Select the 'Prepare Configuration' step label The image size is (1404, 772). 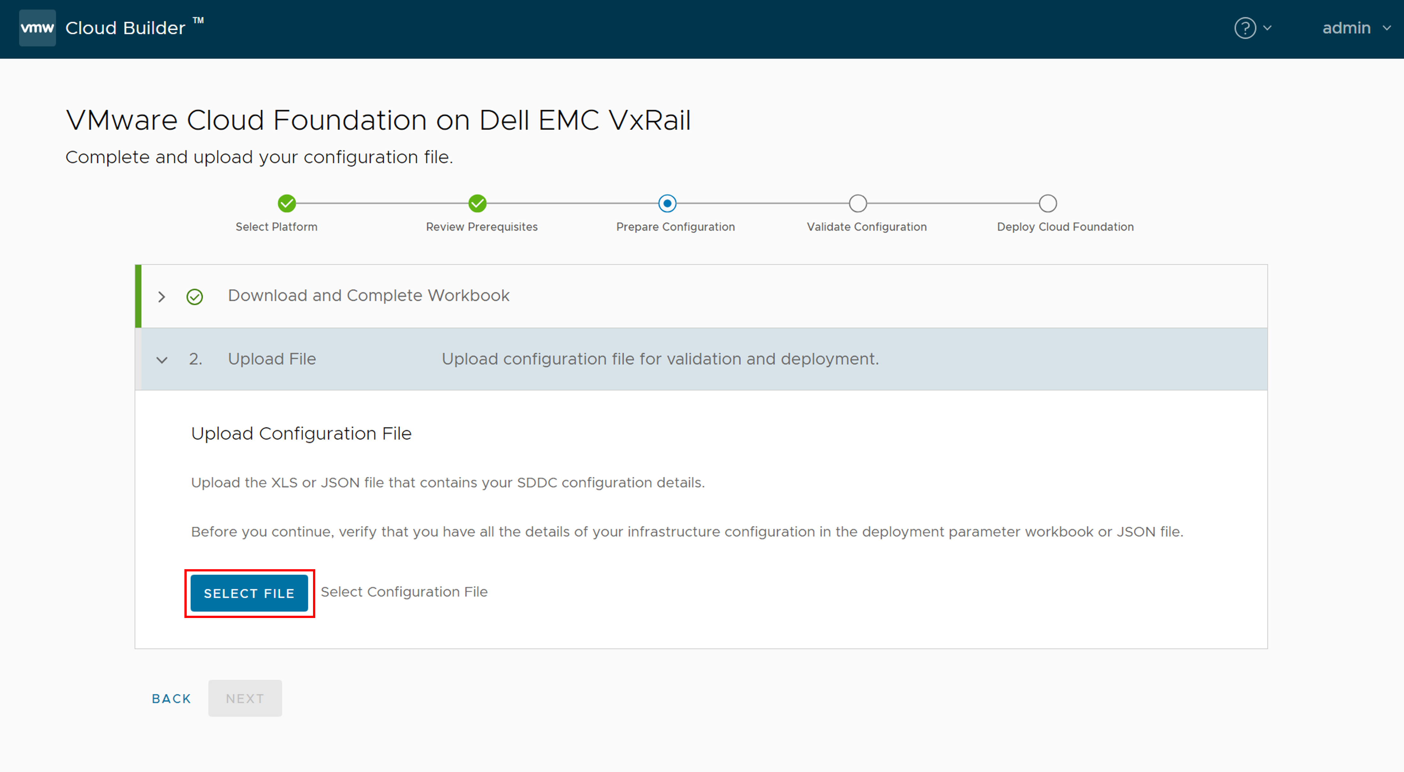click(675, 227)
